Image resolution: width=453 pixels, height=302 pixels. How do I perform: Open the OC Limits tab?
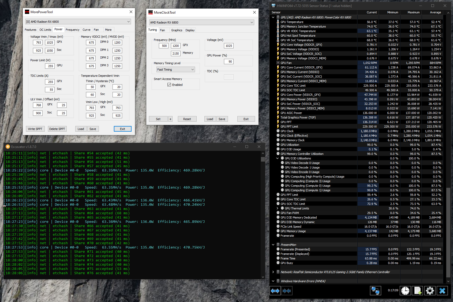[45, 30]
